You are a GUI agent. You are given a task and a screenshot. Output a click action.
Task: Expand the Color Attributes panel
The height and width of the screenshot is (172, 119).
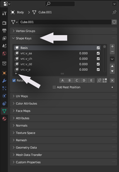pyautogui.click(x=13, y=104)
